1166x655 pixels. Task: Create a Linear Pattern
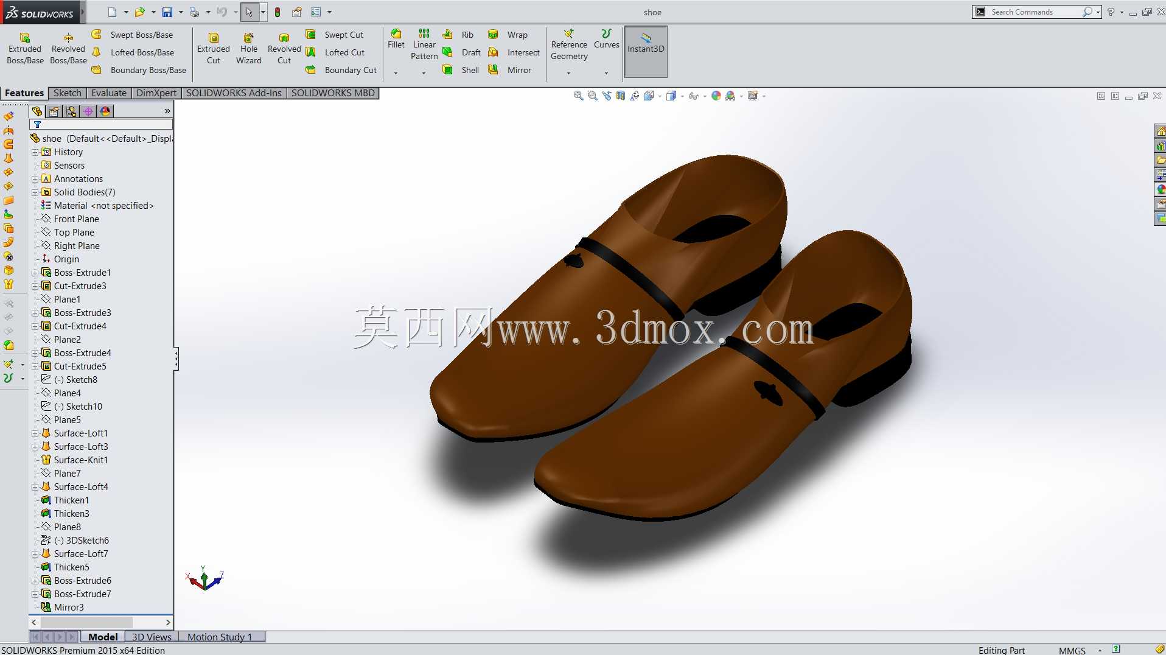coord(424,44)
